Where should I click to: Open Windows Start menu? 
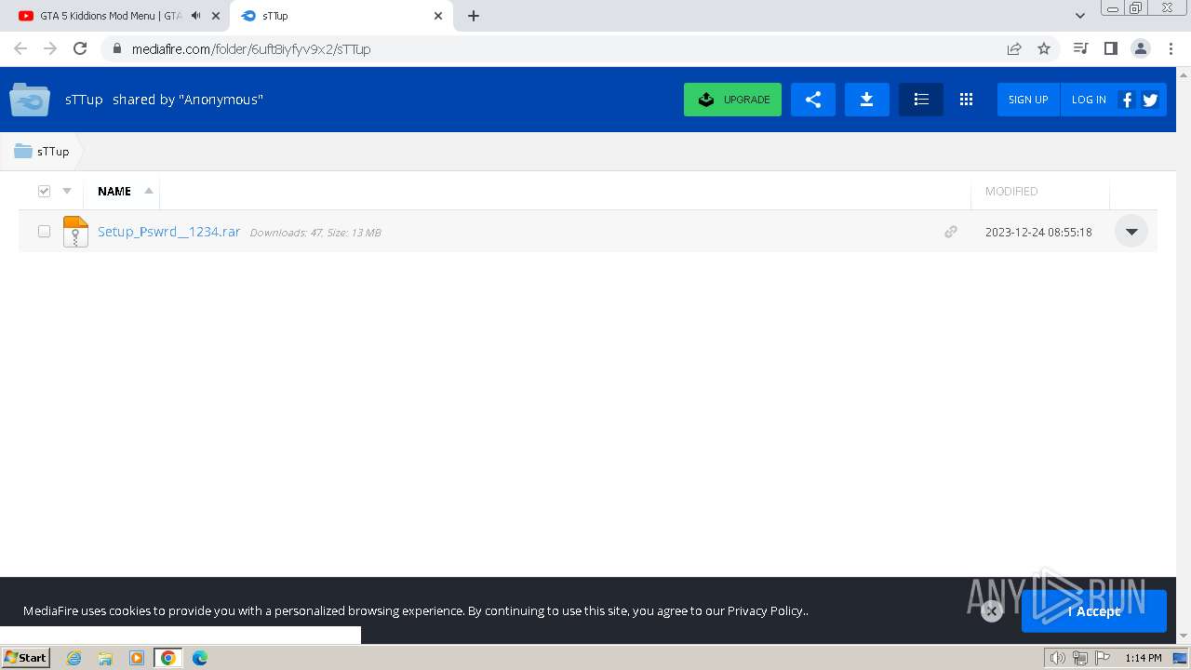(x=26, y=658)
